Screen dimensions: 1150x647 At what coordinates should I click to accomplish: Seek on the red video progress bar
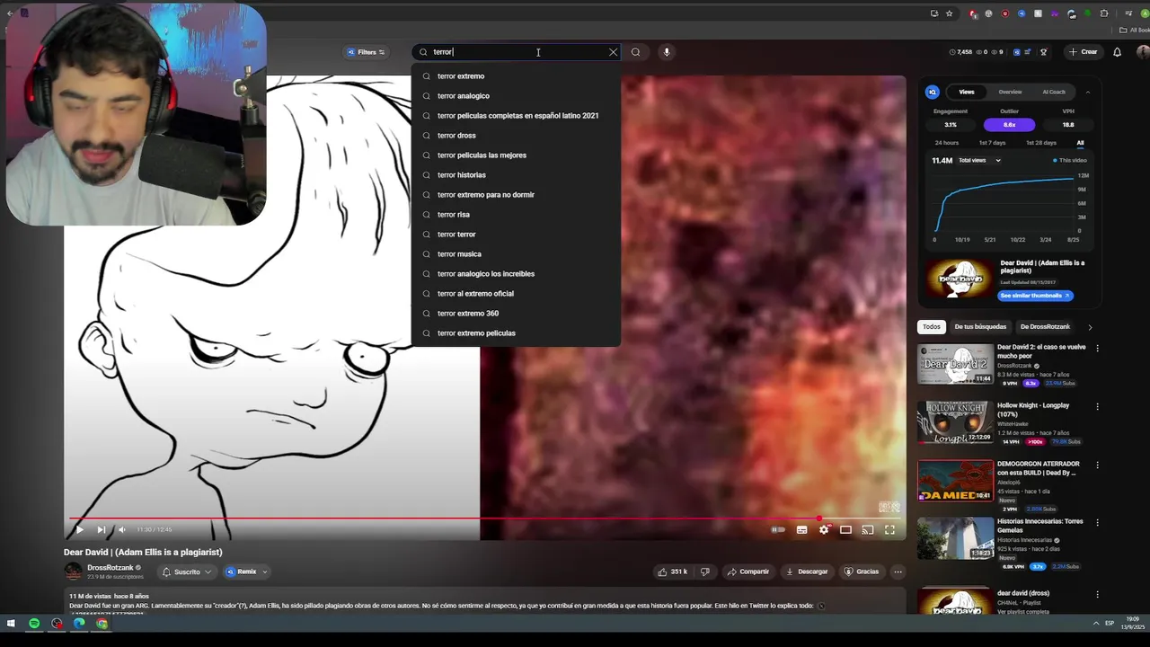pyautogui.click(x=485, y=518)
